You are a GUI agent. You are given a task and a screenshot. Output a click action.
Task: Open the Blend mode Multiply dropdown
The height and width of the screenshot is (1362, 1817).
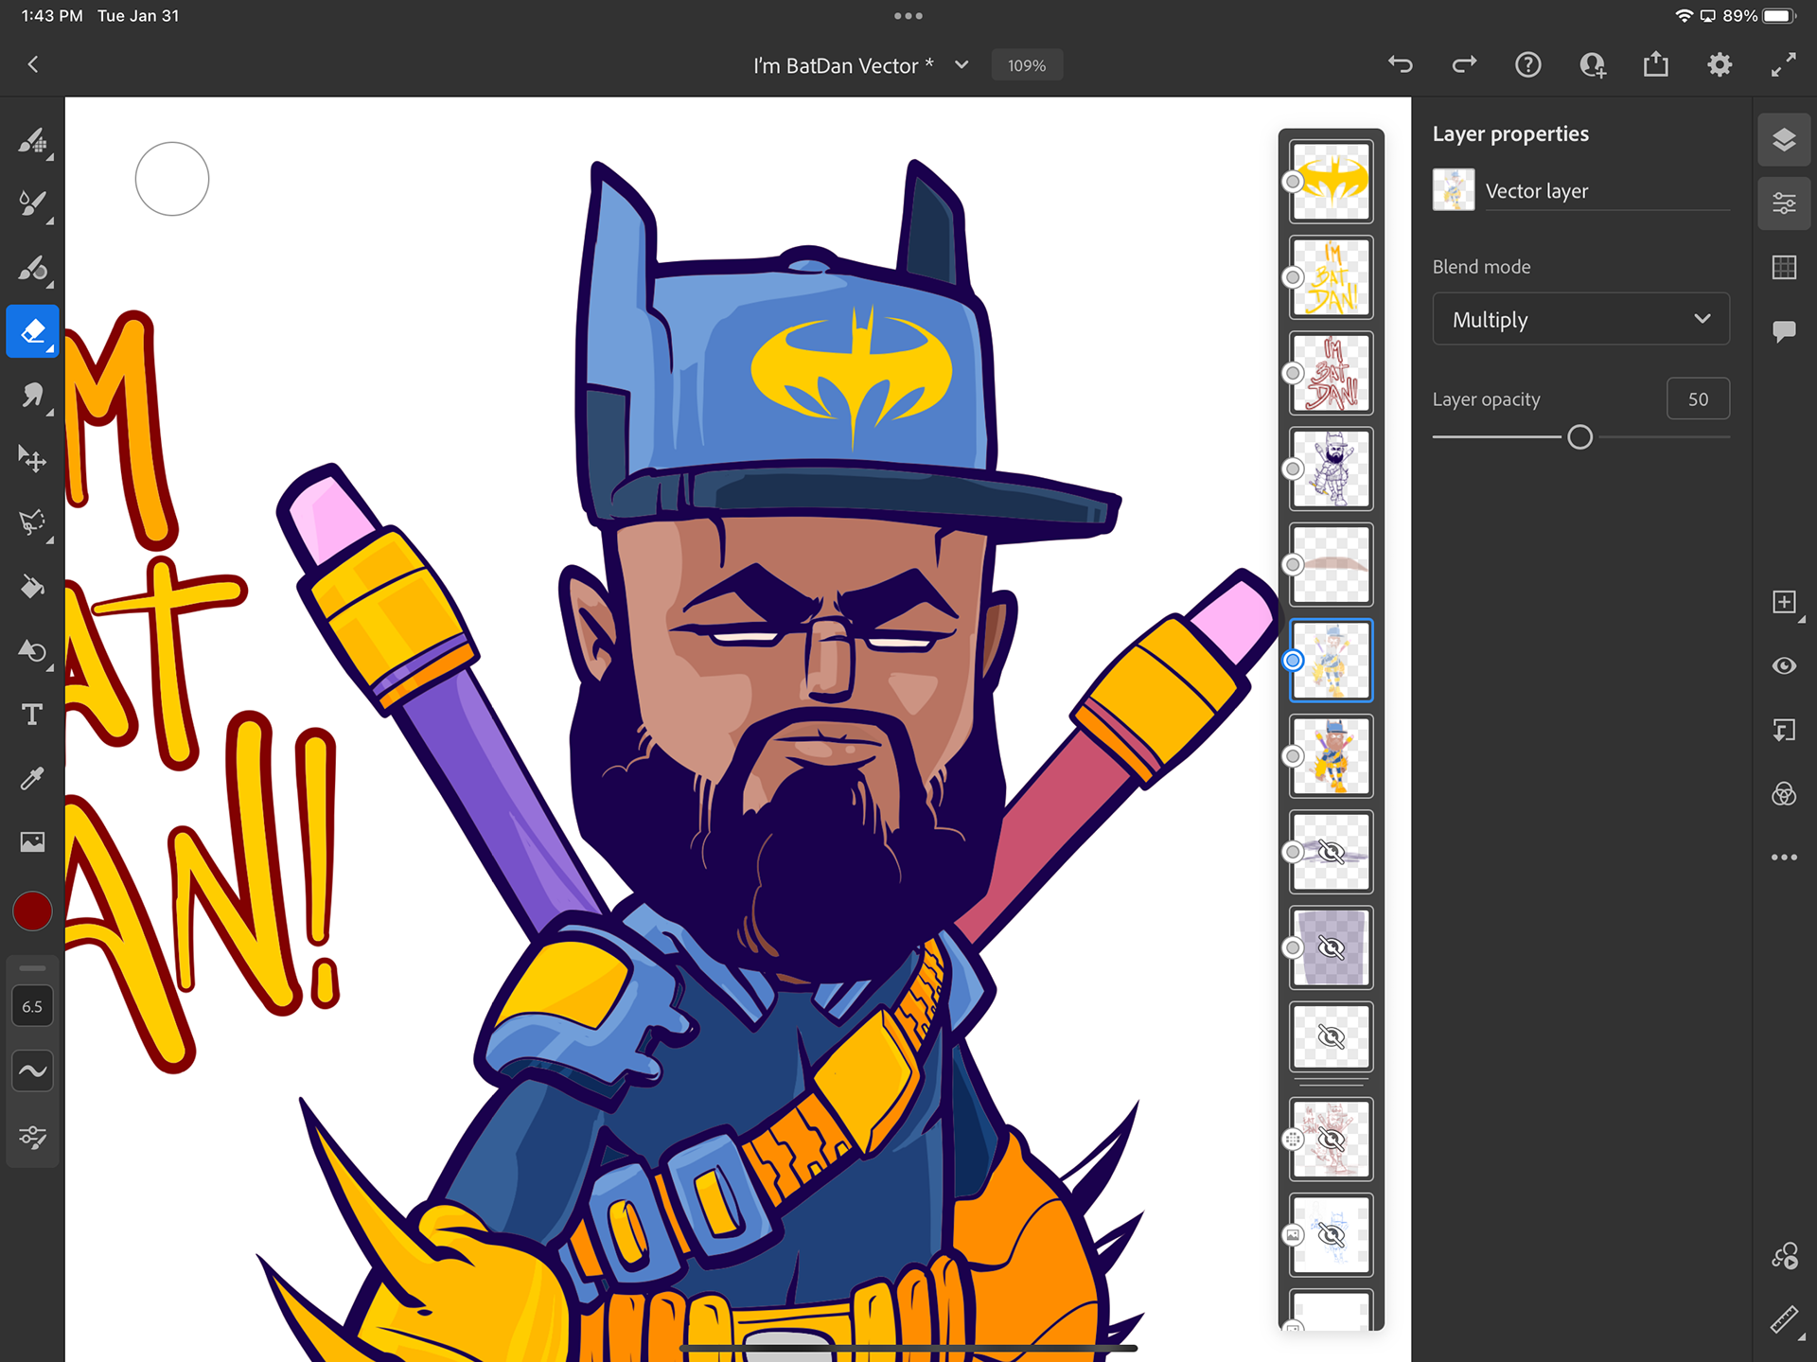point(1580,319)
